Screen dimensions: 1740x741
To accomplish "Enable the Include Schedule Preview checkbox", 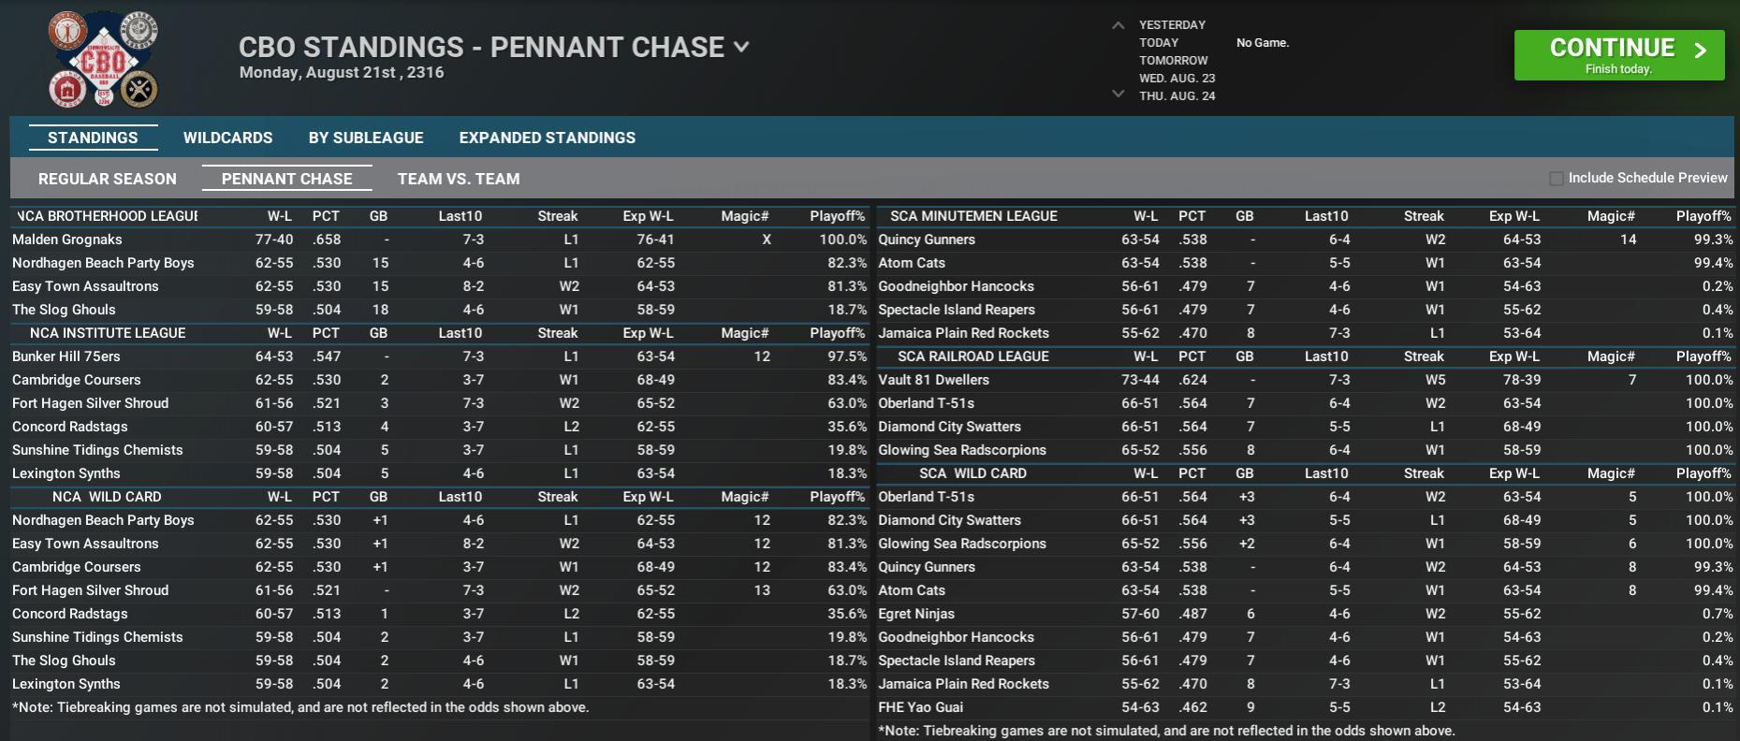I will [x=1556, y=178].
